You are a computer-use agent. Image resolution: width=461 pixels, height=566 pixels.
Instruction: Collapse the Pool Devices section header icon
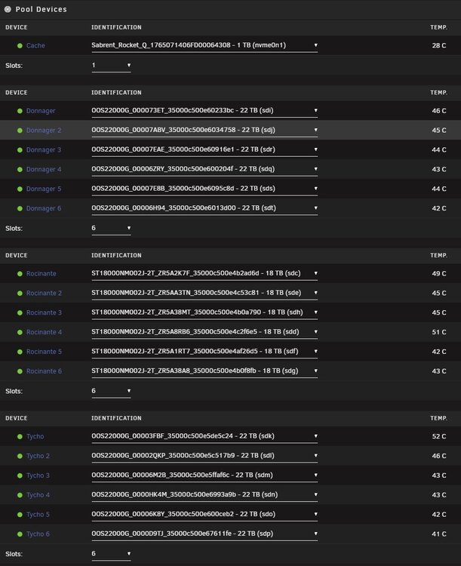[x=8, y=9]
